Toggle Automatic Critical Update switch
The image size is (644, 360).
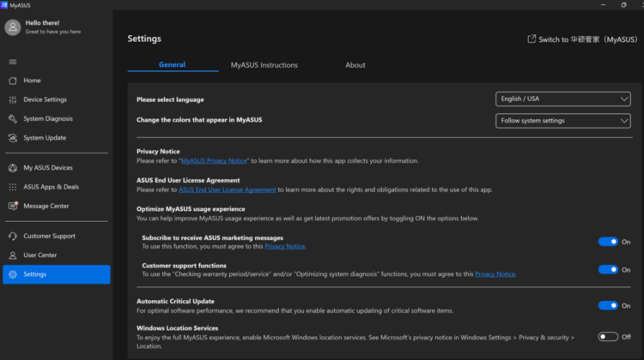click(x=608, y=306)
